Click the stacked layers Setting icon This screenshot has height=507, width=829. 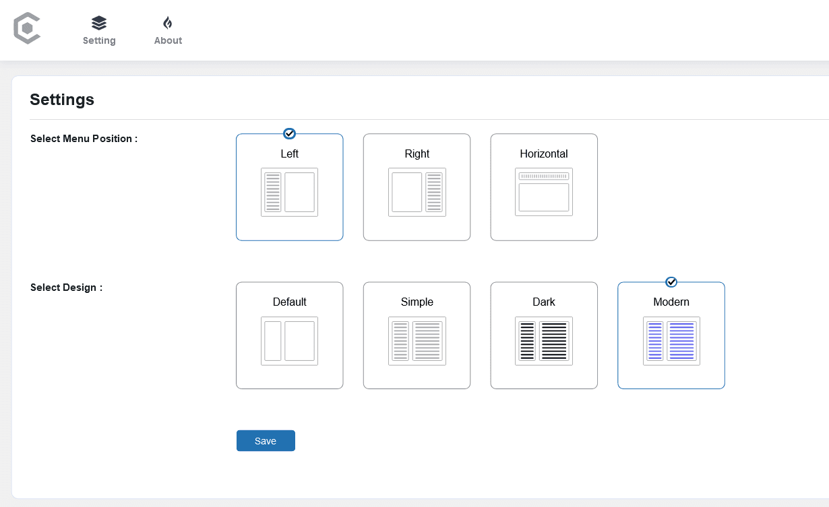[x=99, y=23]
